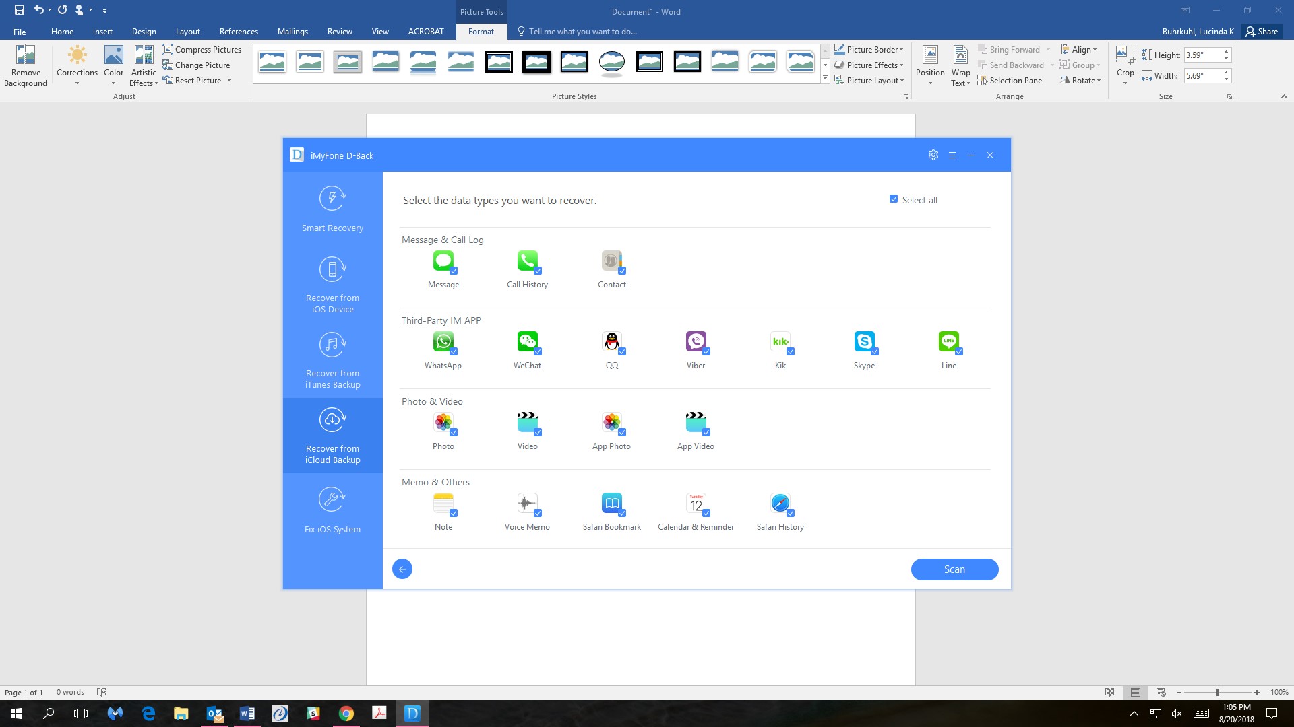This screenshot has width=1294, height=727.
Task: Switch to the References tab
Action: 239,31
